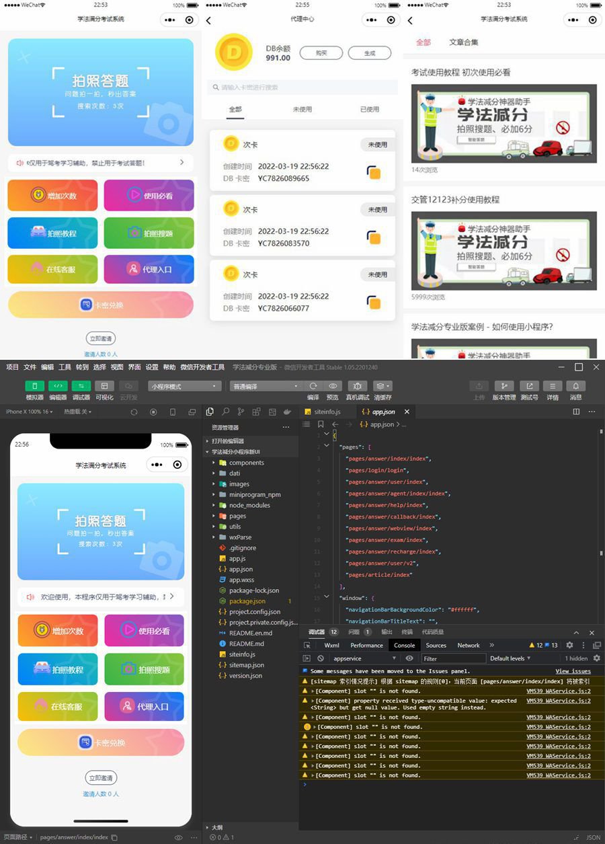
Task: Click the 编译 compile refresh icon
Action: 314,385
